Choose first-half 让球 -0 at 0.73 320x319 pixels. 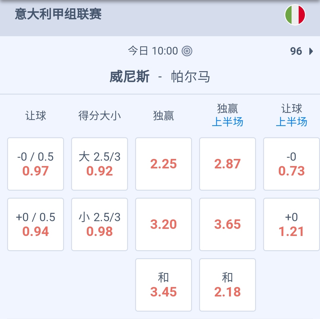coord(292,164)
